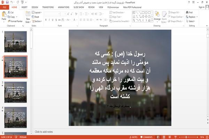Open the Section dropdown
This screenshot has width=209, height=139.
(37, 21)
